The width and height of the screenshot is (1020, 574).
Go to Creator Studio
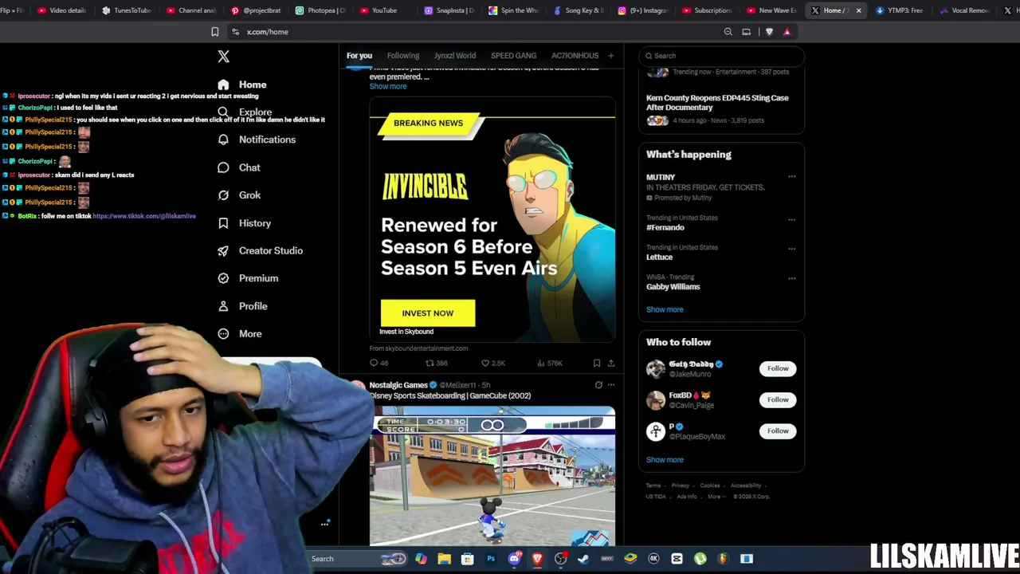260,250
